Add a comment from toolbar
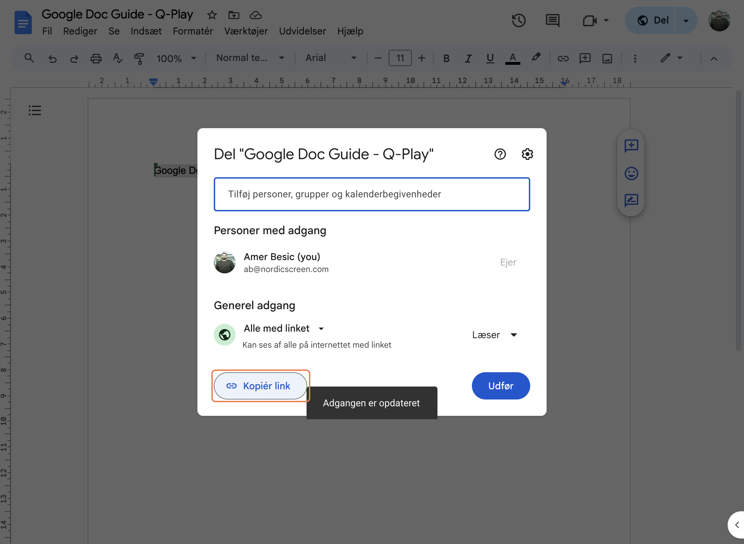 585,58
